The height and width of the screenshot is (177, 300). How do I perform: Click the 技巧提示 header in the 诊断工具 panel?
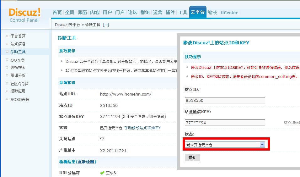67,51
